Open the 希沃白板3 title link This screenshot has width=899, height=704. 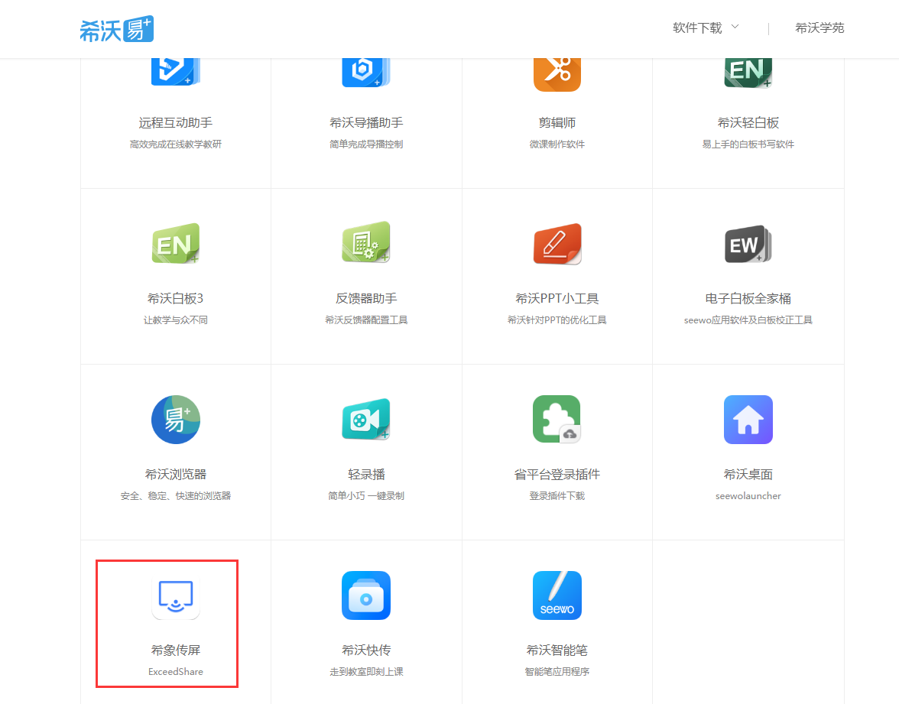(x=176, y=299)
